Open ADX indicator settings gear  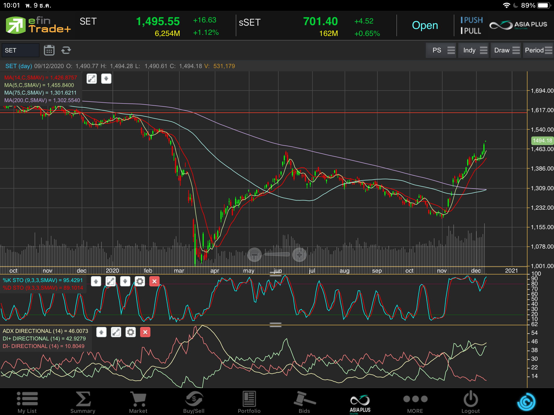(130, 332)
